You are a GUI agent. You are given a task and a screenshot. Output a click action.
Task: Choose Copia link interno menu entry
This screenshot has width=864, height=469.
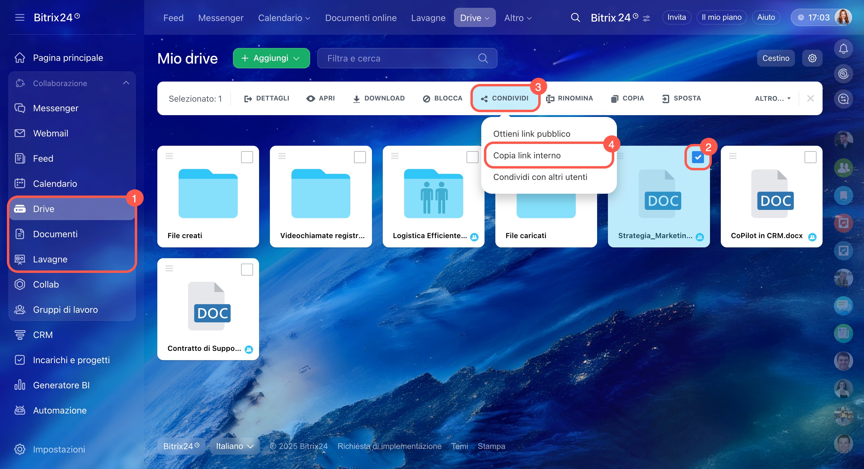click(527, 155)
